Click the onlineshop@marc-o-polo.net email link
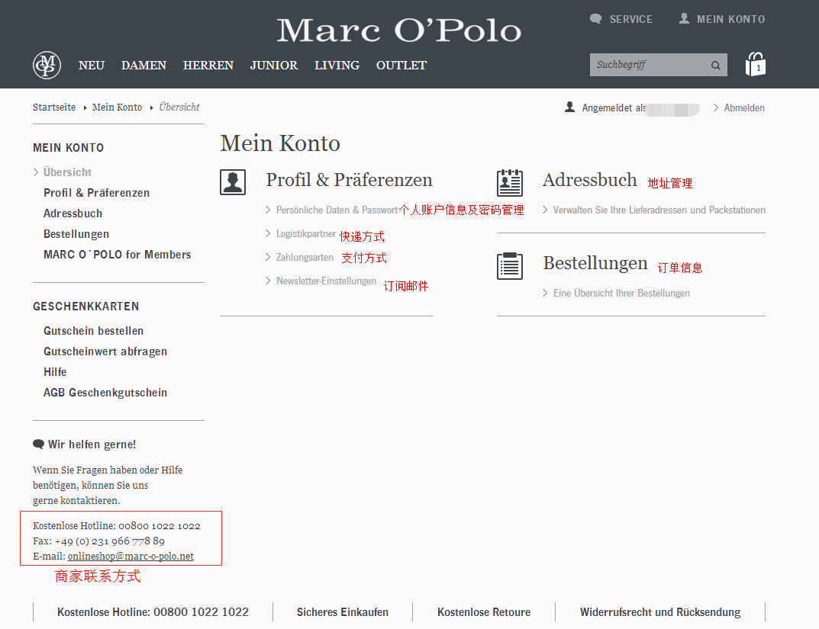This screenshot has width=819, height=629. (131, 557)
